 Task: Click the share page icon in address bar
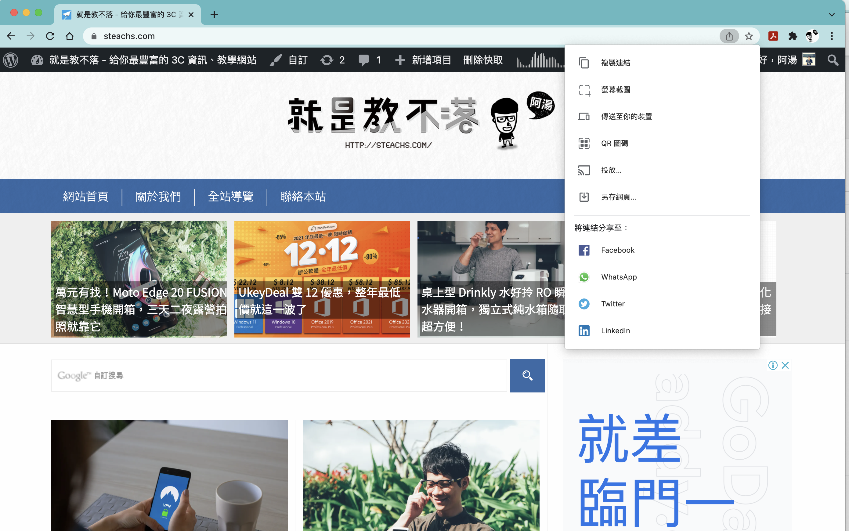[729, 36]
